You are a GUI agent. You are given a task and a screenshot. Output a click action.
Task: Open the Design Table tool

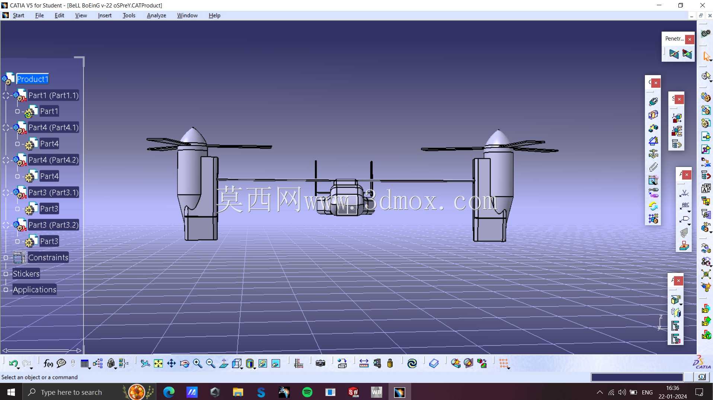click(84, 363)
